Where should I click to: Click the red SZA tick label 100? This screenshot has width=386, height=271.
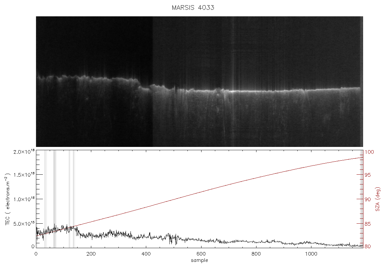click(369, 152)
